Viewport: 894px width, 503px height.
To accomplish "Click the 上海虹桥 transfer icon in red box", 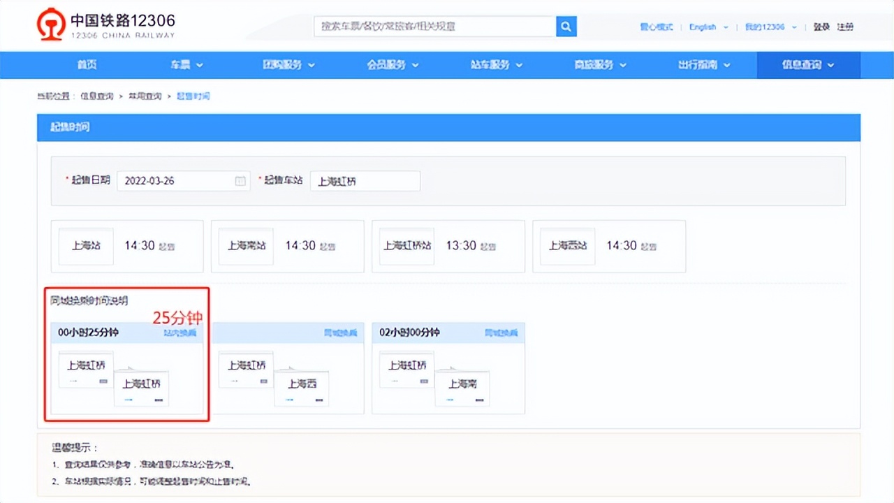I will coord(85,365).
